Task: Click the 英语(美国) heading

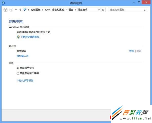Action: (x=16, y=22)
